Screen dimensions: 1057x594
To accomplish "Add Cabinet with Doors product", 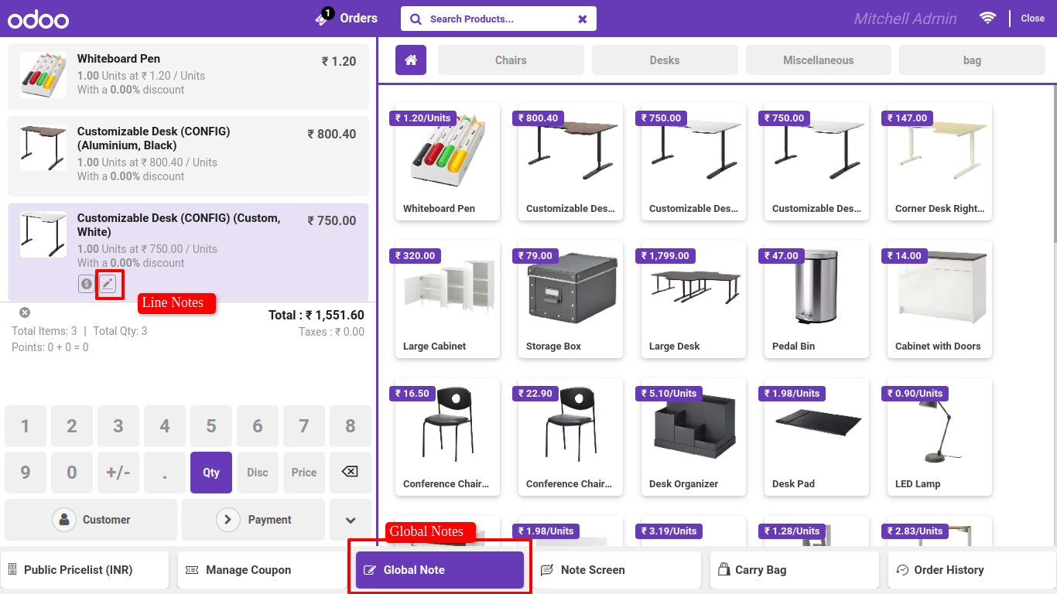I will 939,299.
